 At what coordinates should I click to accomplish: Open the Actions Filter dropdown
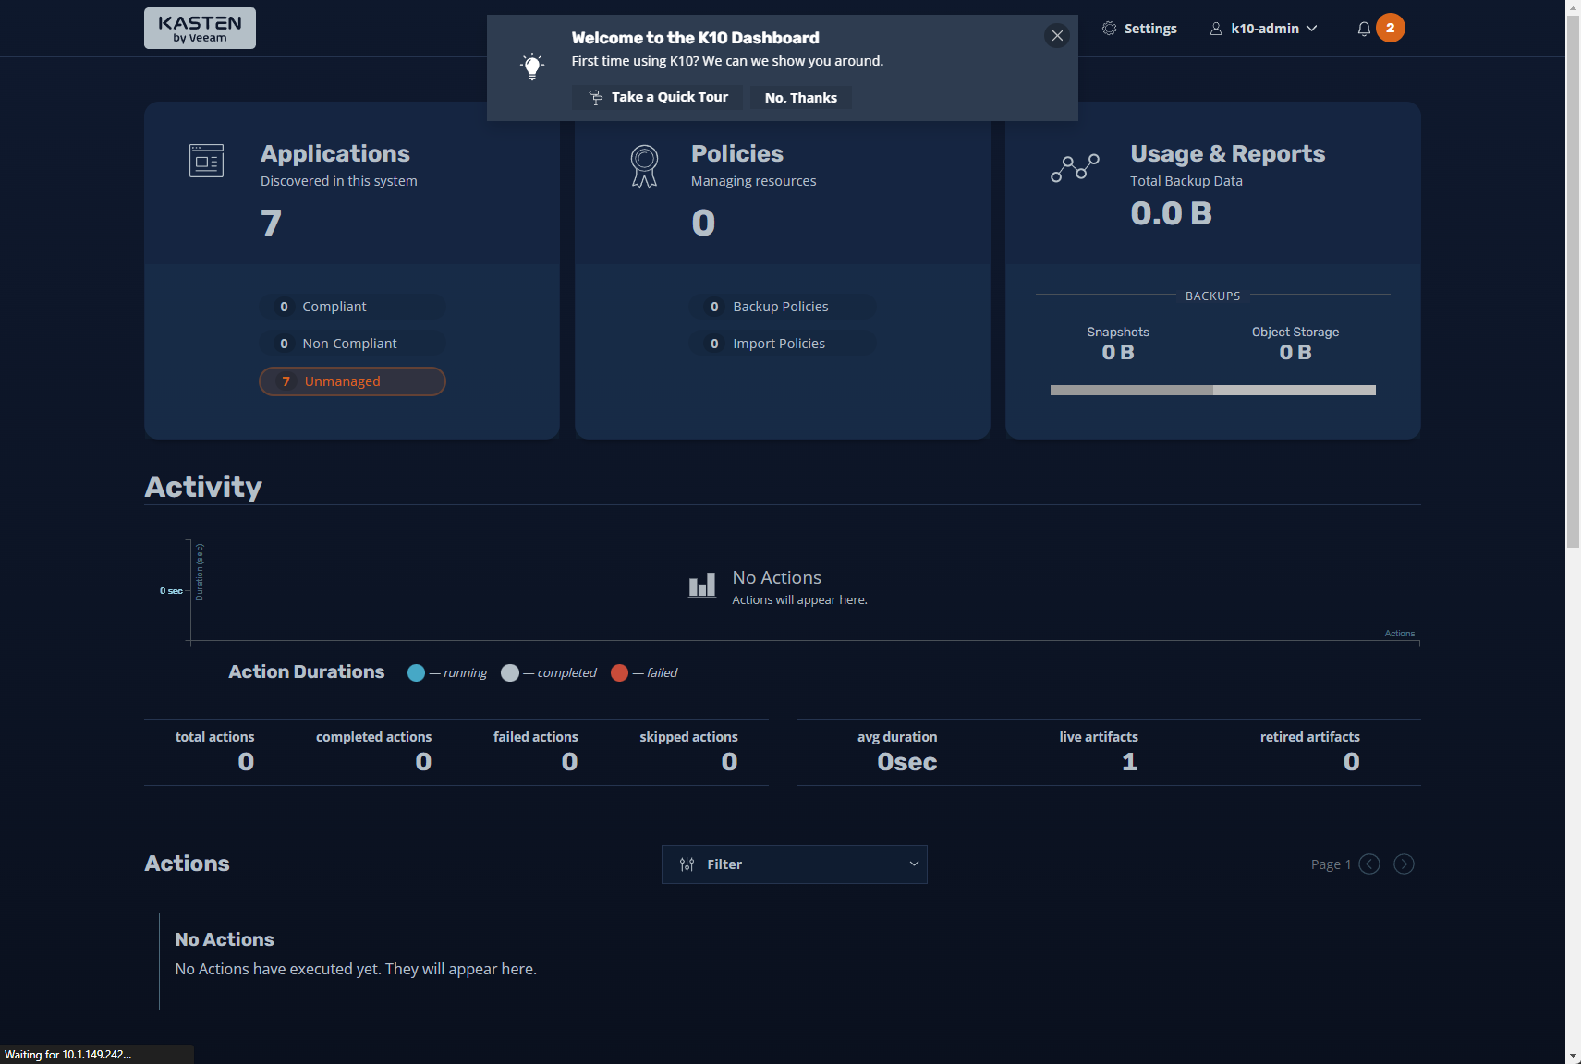(x=794, y=864)
